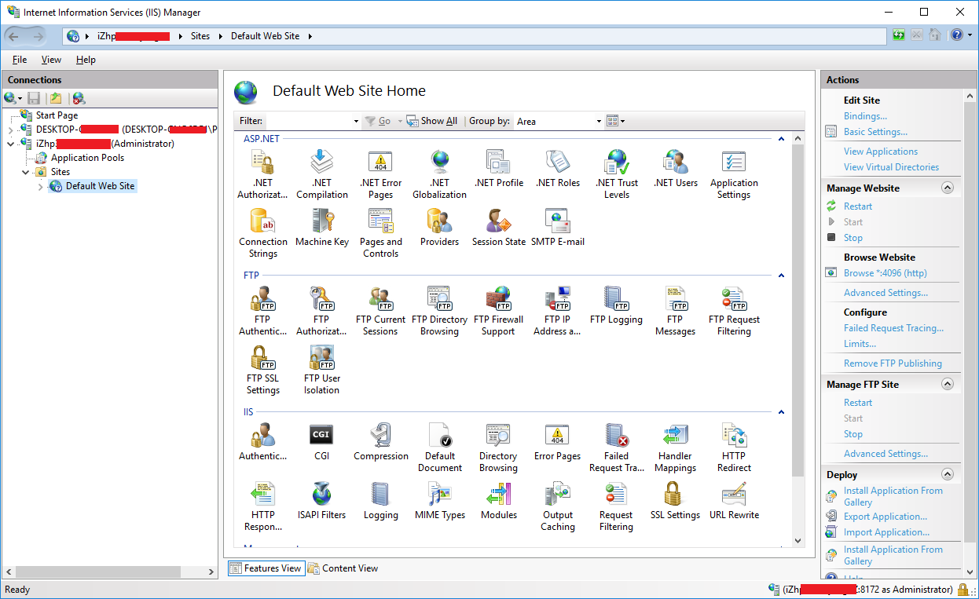Screen dimensions: 979x599
Task: Click the Save connections toolbar icon
Action: pyautogui.click(x=34, y=98)
